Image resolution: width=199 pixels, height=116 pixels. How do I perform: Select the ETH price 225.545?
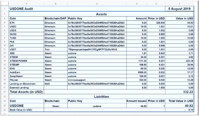[156, 23]
